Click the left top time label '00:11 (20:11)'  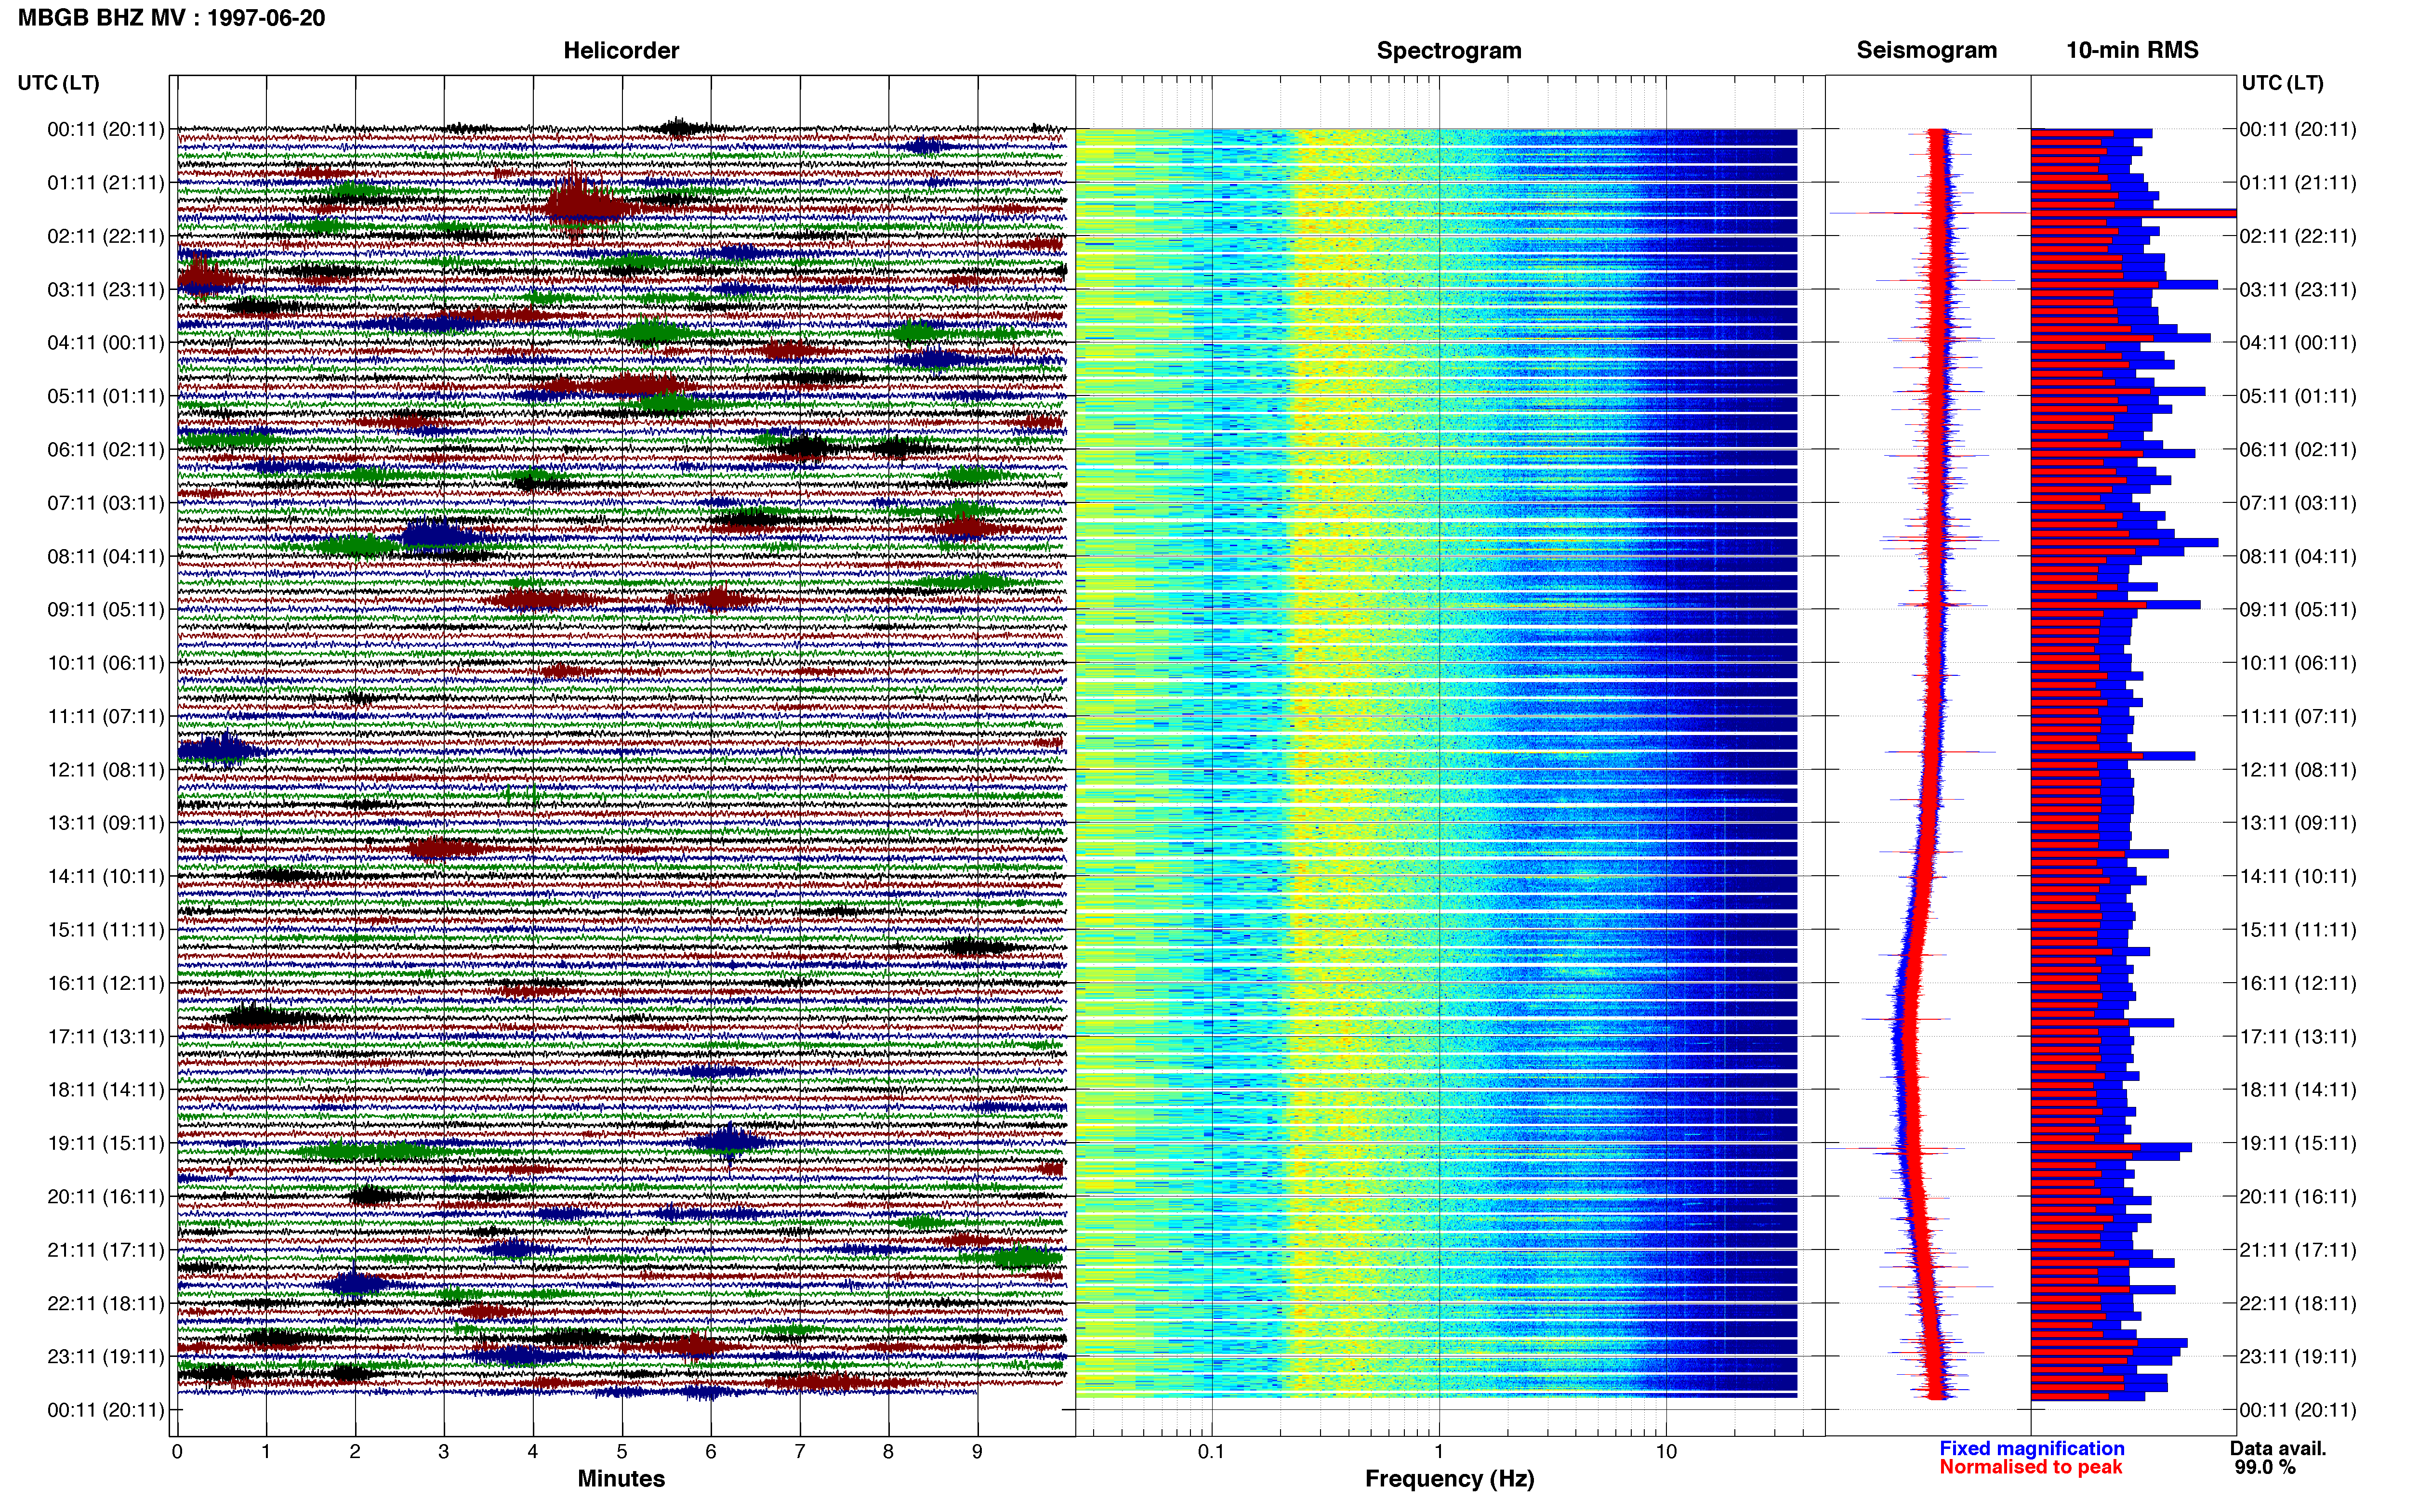pos(106,129)
